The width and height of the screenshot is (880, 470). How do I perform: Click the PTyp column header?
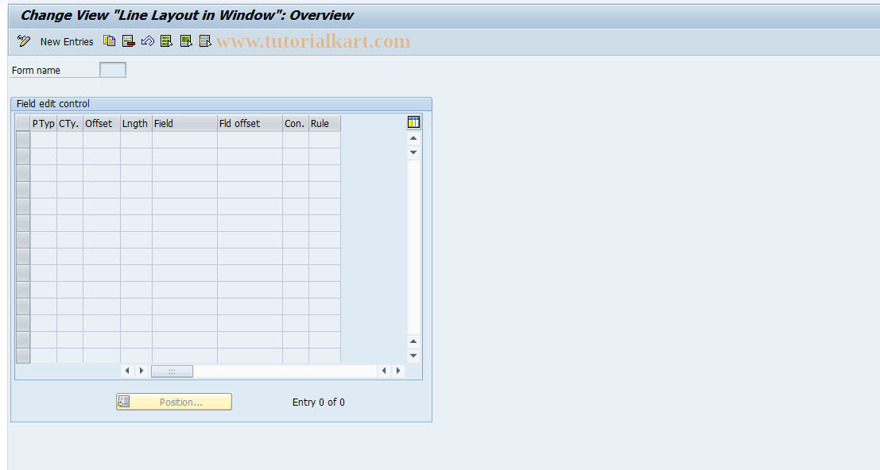tap(44, 123)
